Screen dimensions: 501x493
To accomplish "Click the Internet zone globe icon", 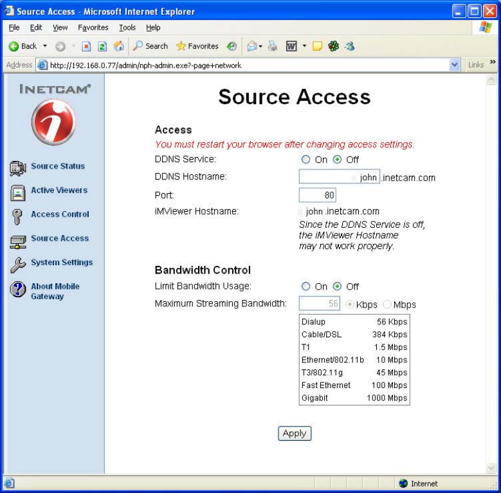I will coord(403,483).
